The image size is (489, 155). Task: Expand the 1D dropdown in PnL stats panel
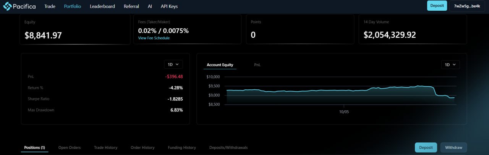[173, 65]
